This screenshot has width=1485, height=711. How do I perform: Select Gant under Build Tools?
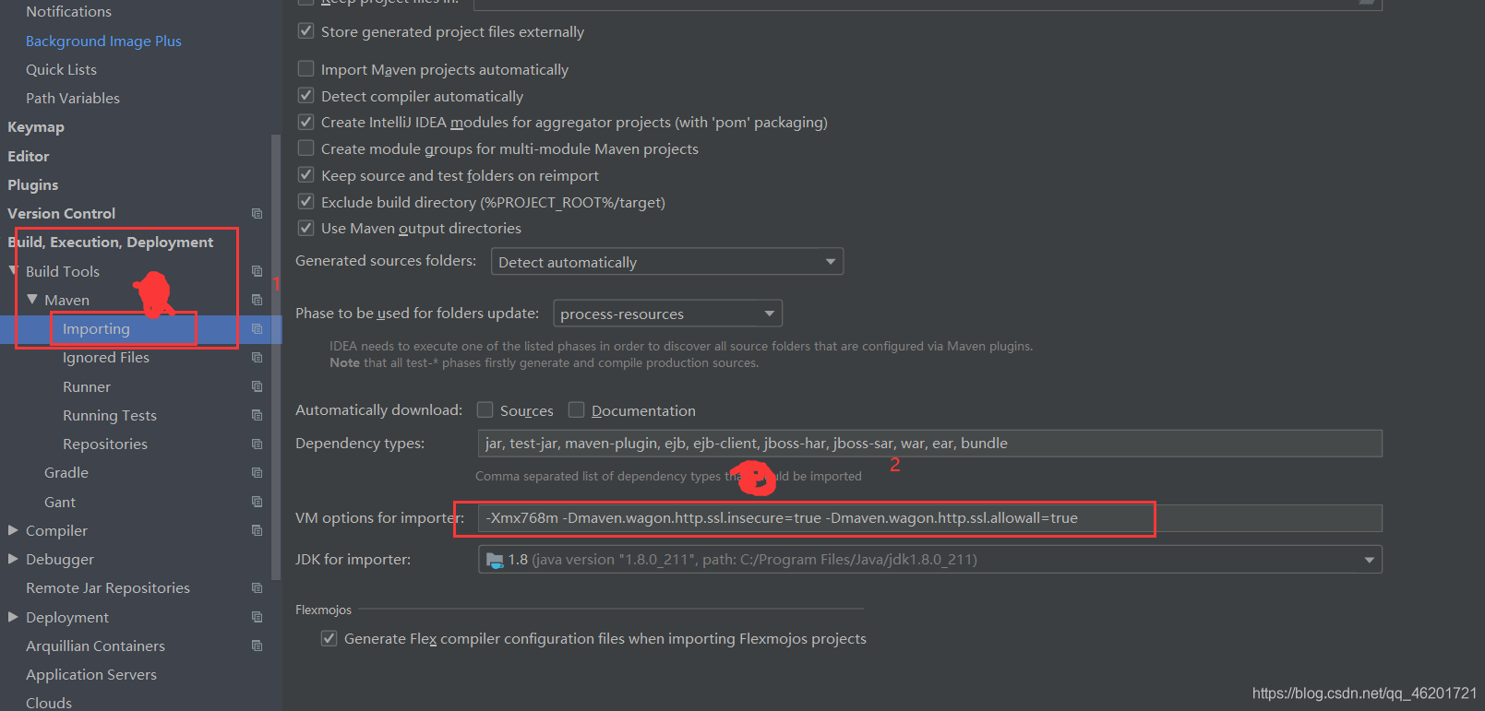(x=60, y=502)
